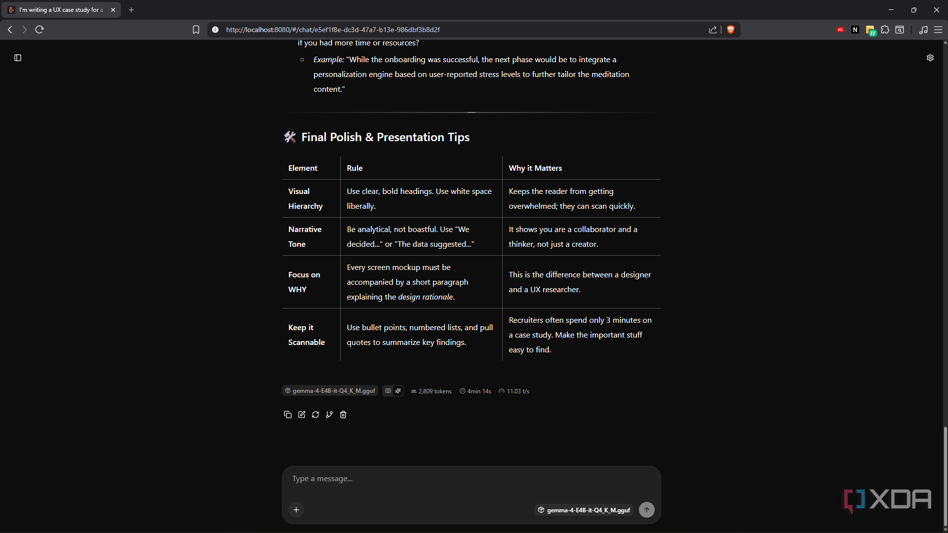Open the model selector in the message box
948x533 pixels.
pyautogui.click(x=584, y=510)
